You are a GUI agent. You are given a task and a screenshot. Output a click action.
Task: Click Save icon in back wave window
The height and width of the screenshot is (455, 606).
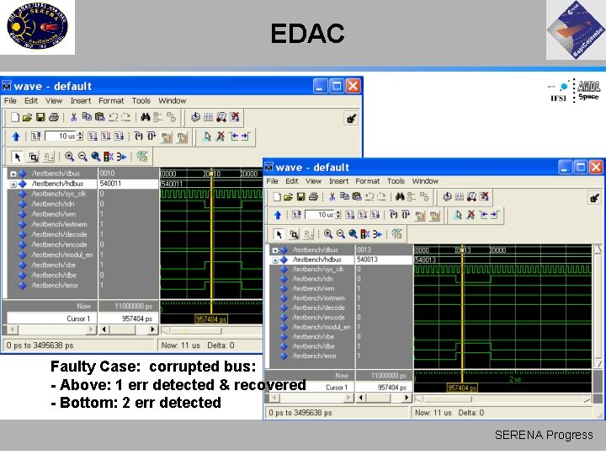pos(40,117)
